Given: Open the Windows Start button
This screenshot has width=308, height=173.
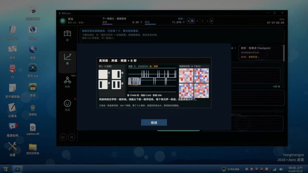Looking at the screenshot, I should point(5,169).
